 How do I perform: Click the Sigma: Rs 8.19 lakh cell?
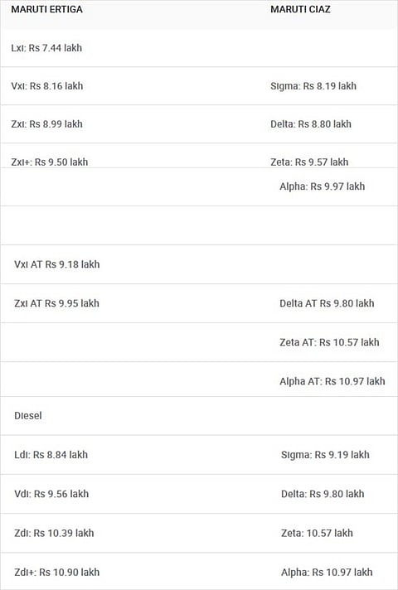[313, 86]
